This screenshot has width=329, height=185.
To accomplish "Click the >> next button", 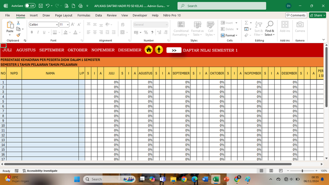I will pos(174,50).
